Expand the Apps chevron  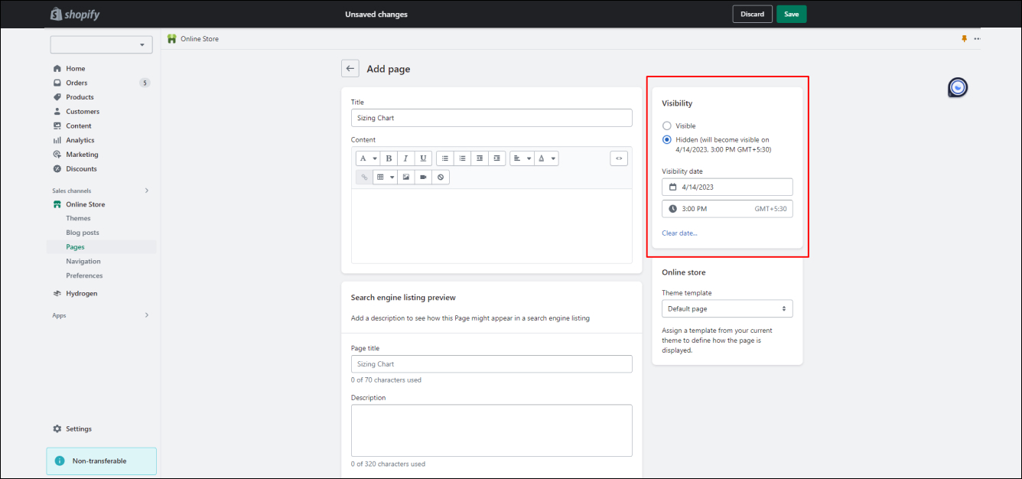pyautogui.click(x=147, y=315)
